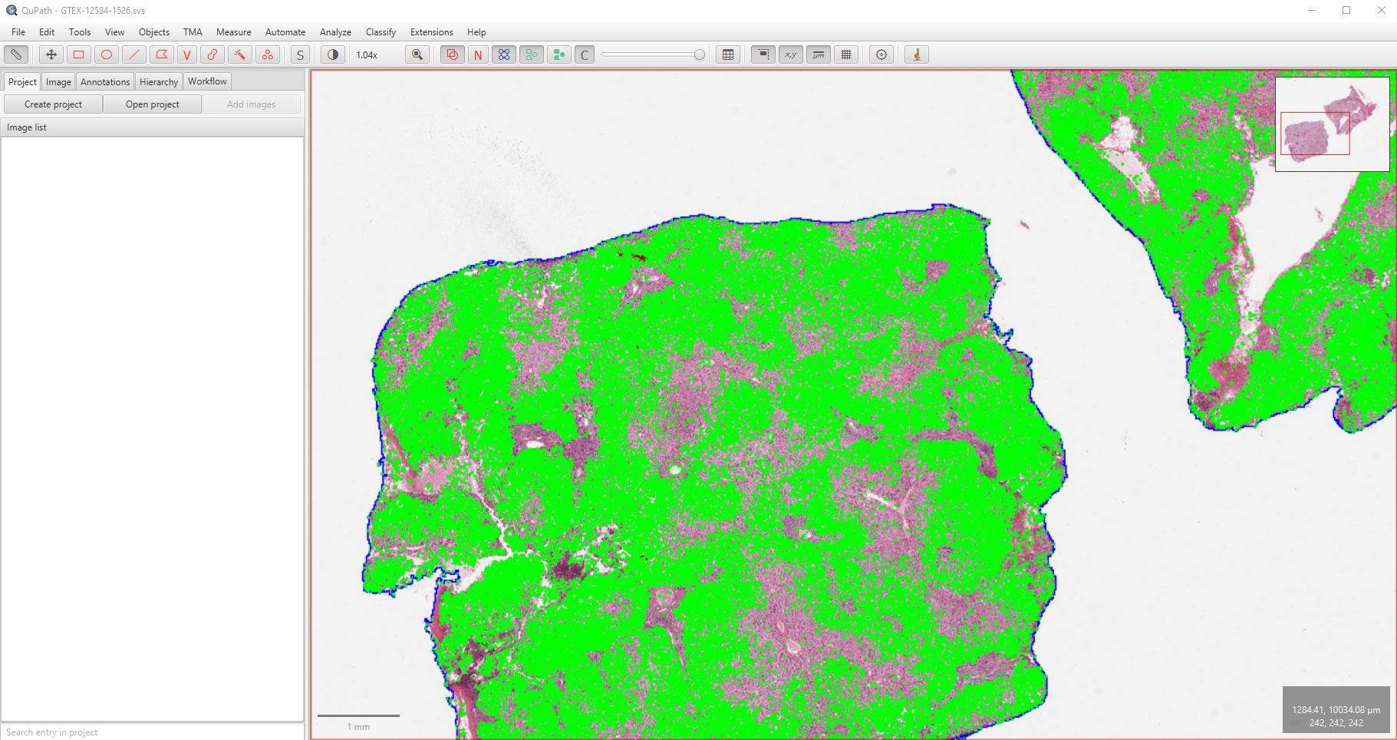Switch to the Workflow tab

[206, 81]
